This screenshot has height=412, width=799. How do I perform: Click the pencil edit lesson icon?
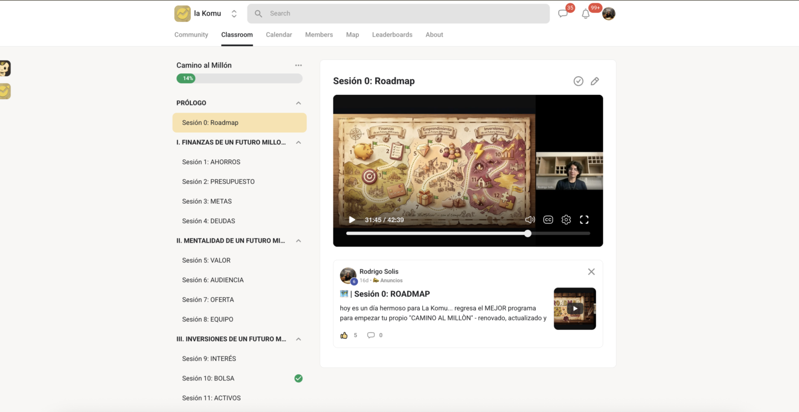(595, 81)
